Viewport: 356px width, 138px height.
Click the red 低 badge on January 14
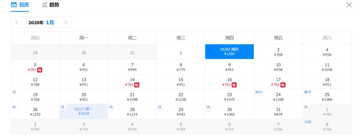pos(137,85)
